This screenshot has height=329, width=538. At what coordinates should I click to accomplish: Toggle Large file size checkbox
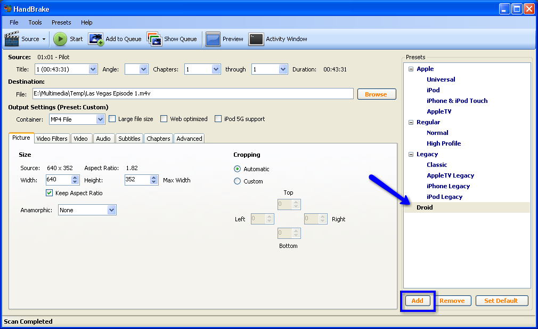coord(112,119)
